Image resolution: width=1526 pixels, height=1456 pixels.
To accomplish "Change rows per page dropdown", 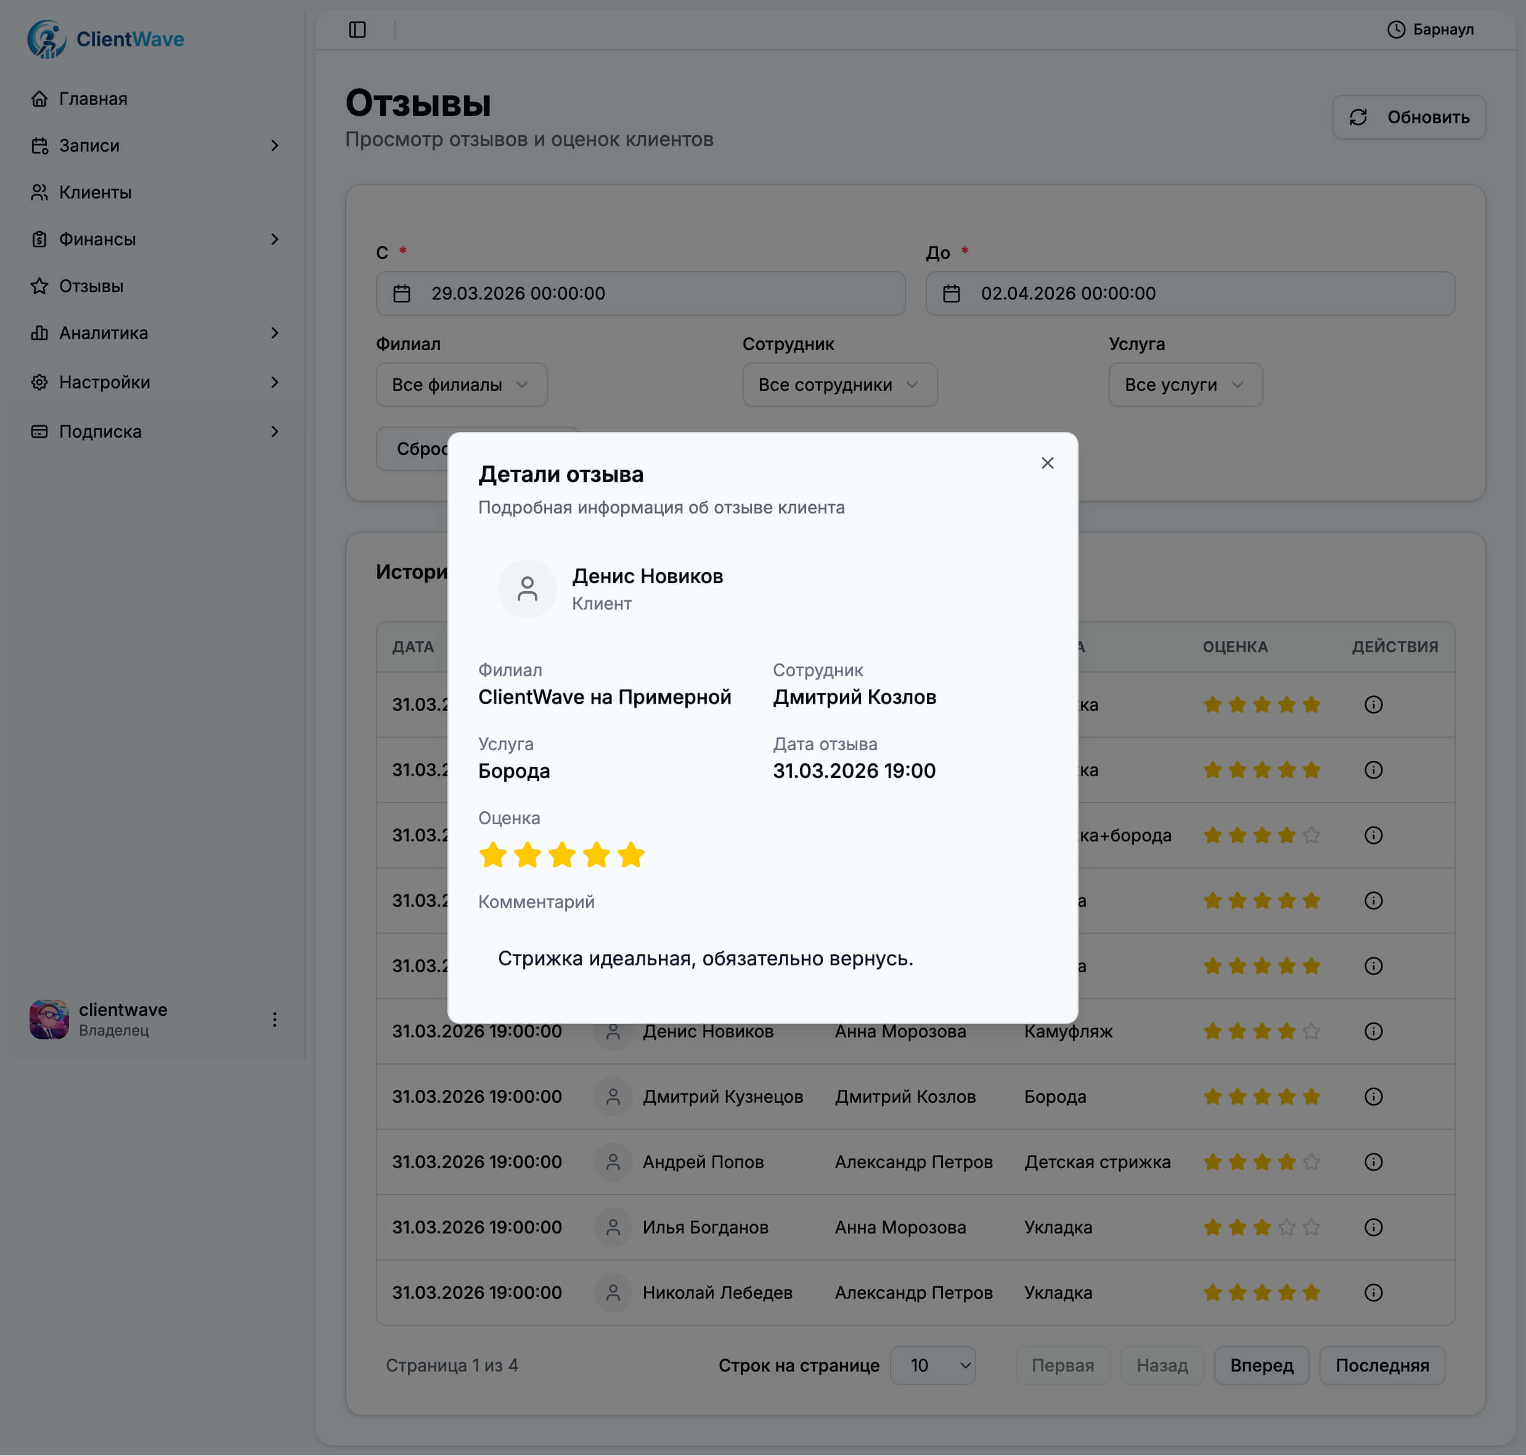I will coord(932,1365).
